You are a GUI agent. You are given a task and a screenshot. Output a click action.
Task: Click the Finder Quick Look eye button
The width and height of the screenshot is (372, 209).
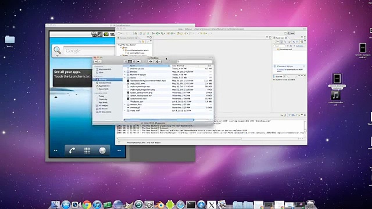pyautogui.click(x=151, y=62)
